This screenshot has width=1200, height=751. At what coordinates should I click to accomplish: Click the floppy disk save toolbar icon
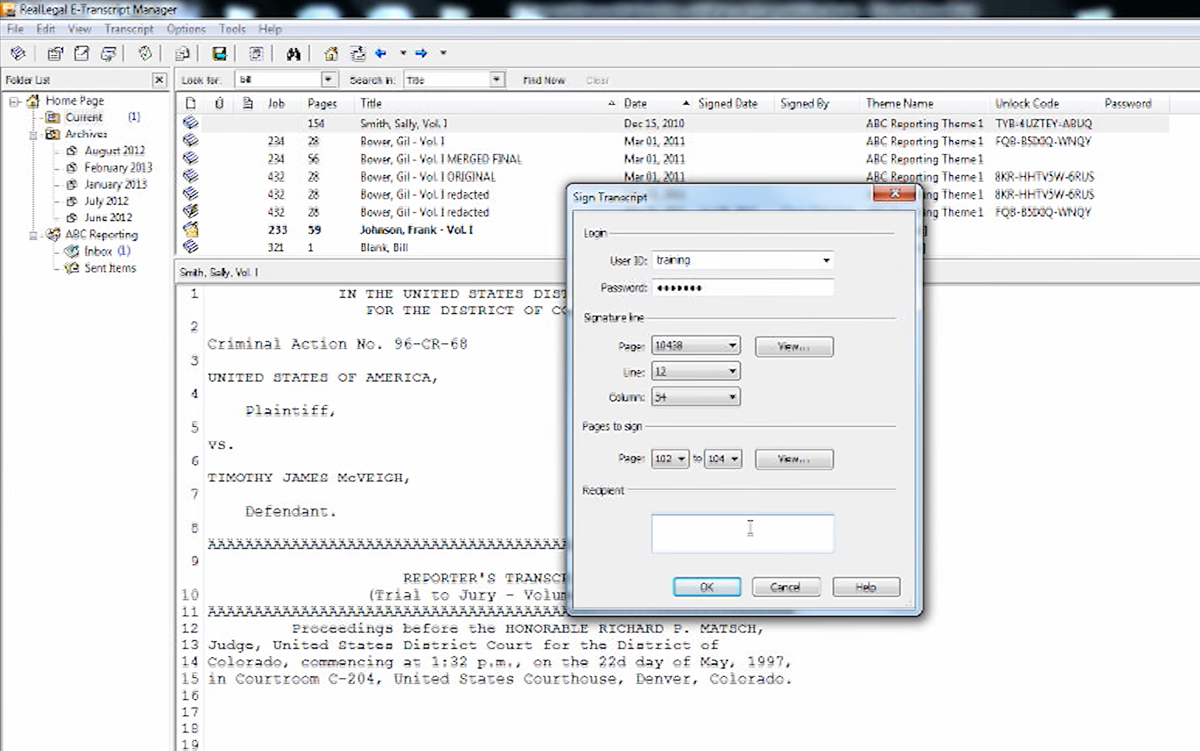tap(219, 53)
